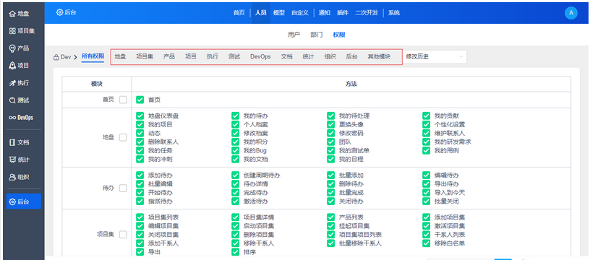Filter permissions by 测试 module tab
590x260 pixels.
(x=234, y=57)
